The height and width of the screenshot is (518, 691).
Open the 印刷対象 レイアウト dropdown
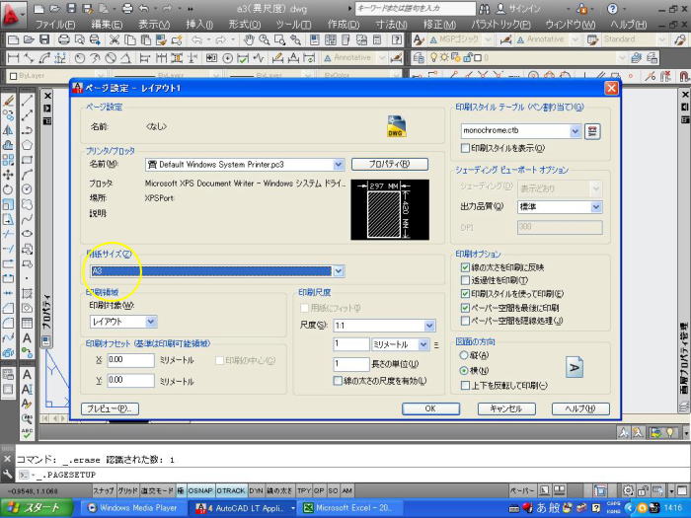[x=151, y=322]
